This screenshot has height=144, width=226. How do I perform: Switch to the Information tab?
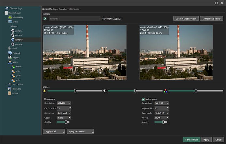74,9
